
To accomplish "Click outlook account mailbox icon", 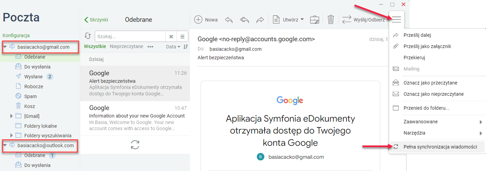I will coord(12,145).
